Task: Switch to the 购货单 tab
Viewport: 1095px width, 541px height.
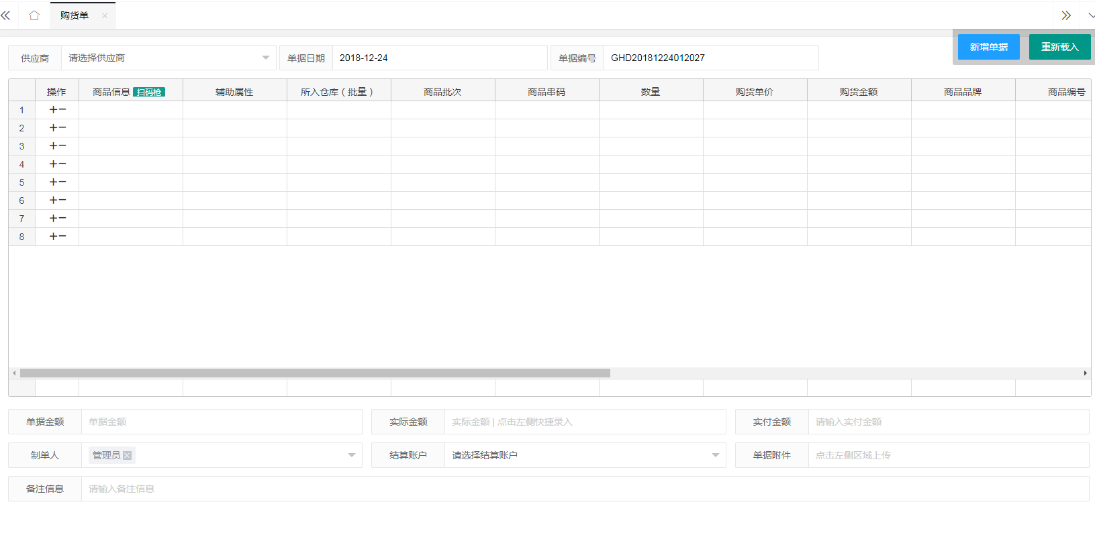Action: [x=74, y=15]
